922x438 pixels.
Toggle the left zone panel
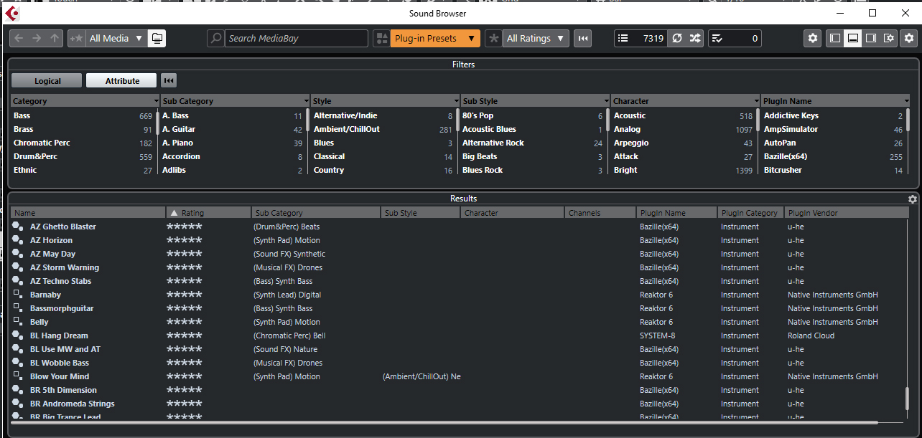834,38
